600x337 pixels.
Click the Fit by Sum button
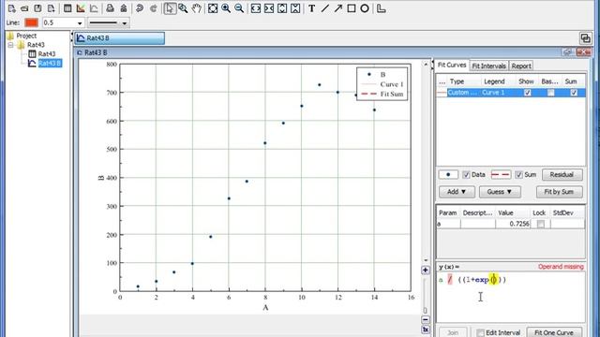point(559,192)
